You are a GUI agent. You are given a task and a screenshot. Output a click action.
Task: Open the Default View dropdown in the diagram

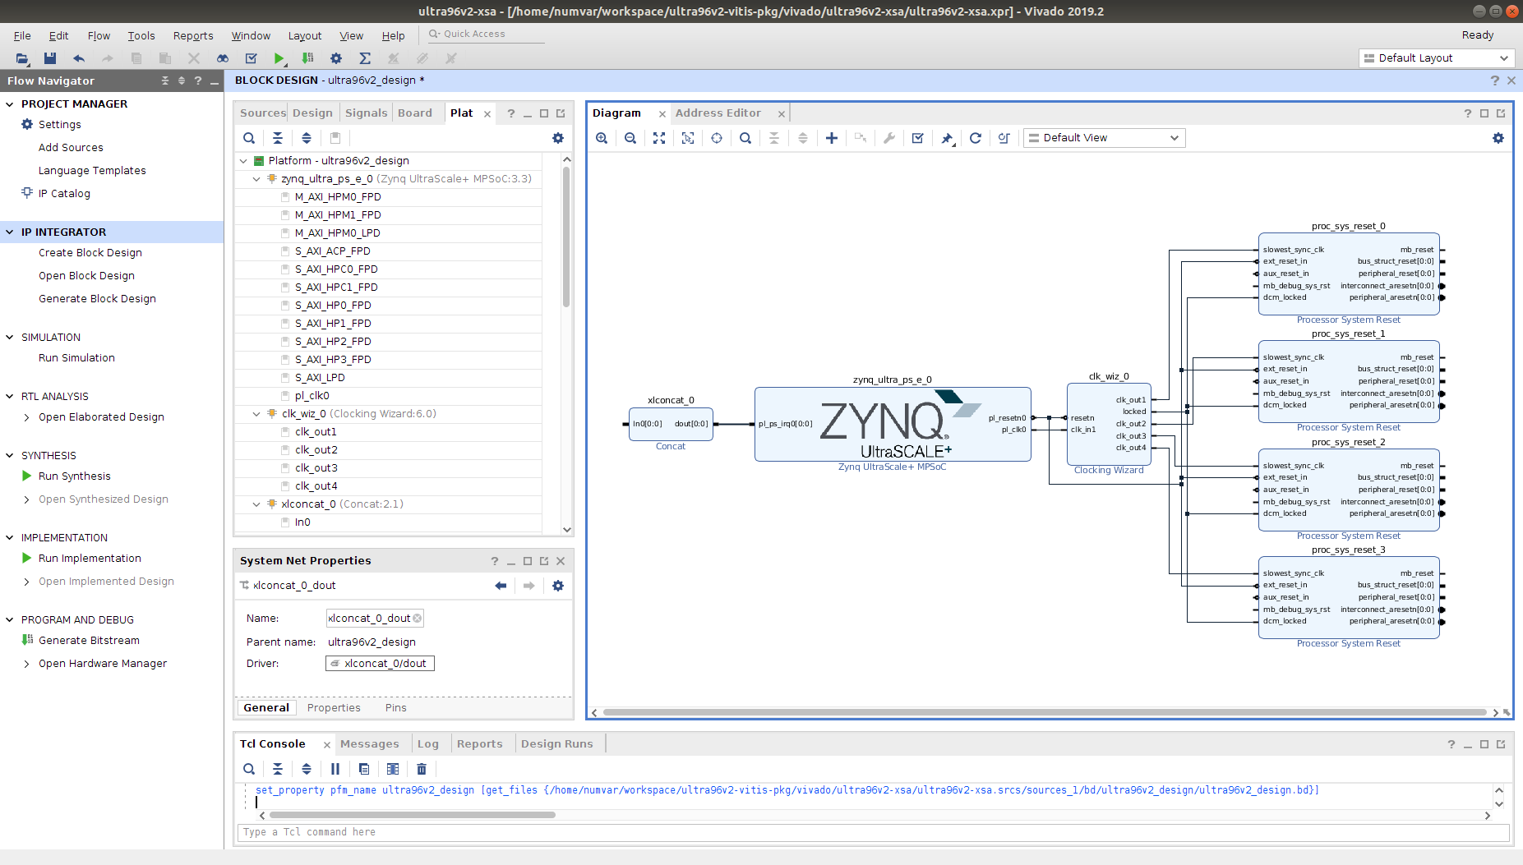[x=1104, y=137]
